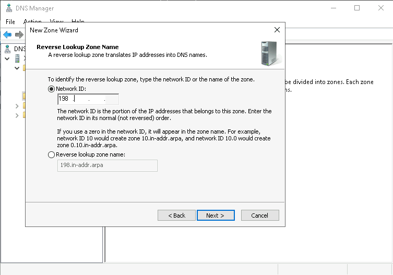The image size is (393, 275).
Task: Collapse the expanded folder node under the server
Action: coord(17,68)
